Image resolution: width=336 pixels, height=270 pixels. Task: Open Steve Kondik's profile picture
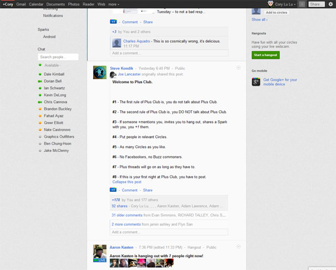(100, 73)
